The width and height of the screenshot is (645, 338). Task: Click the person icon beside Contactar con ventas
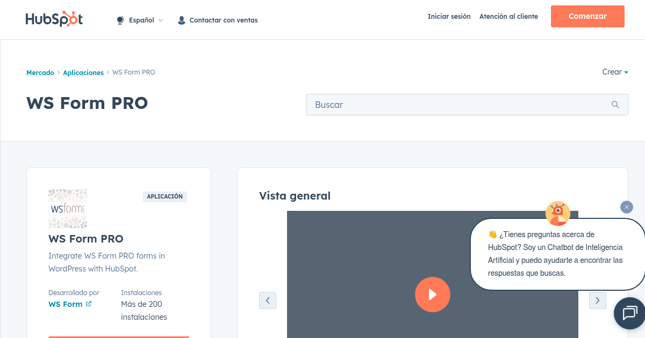182,20
